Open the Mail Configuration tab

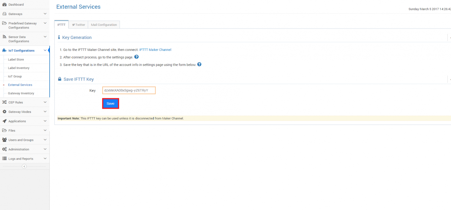pyautogui.click(x=104, y=25)
